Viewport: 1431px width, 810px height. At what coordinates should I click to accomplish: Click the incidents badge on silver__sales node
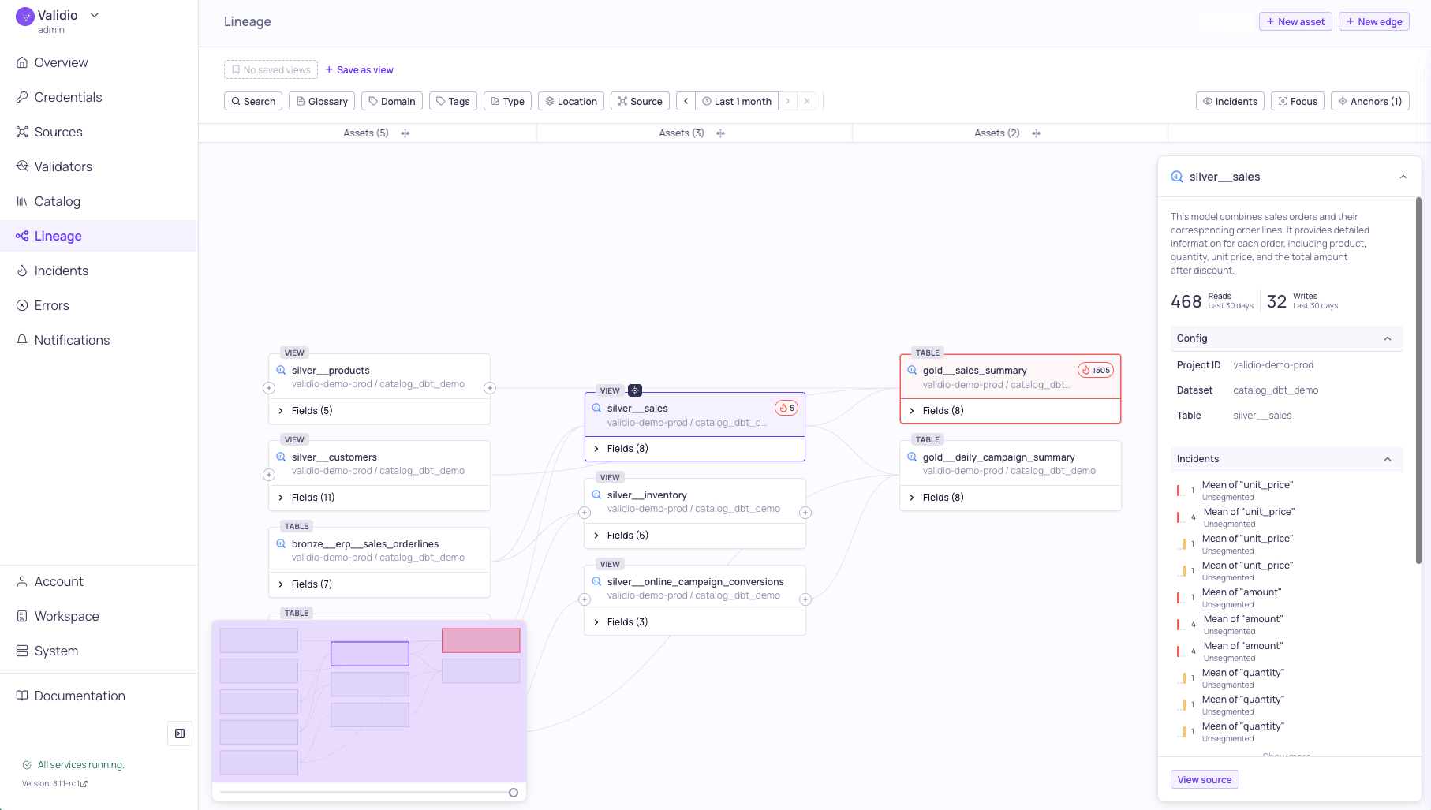pos(786,408)
